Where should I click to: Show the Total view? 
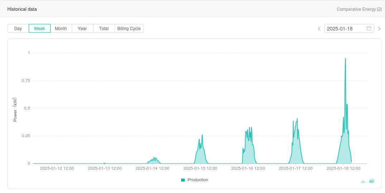(x=104, y=29)
